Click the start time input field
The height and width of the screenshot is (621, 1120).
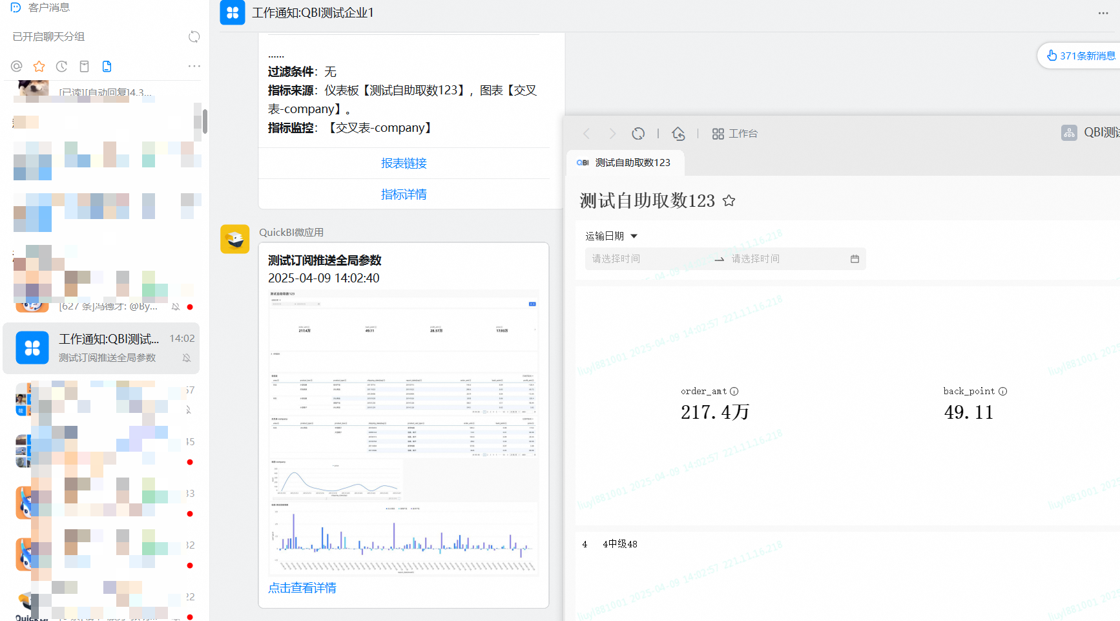646,258
